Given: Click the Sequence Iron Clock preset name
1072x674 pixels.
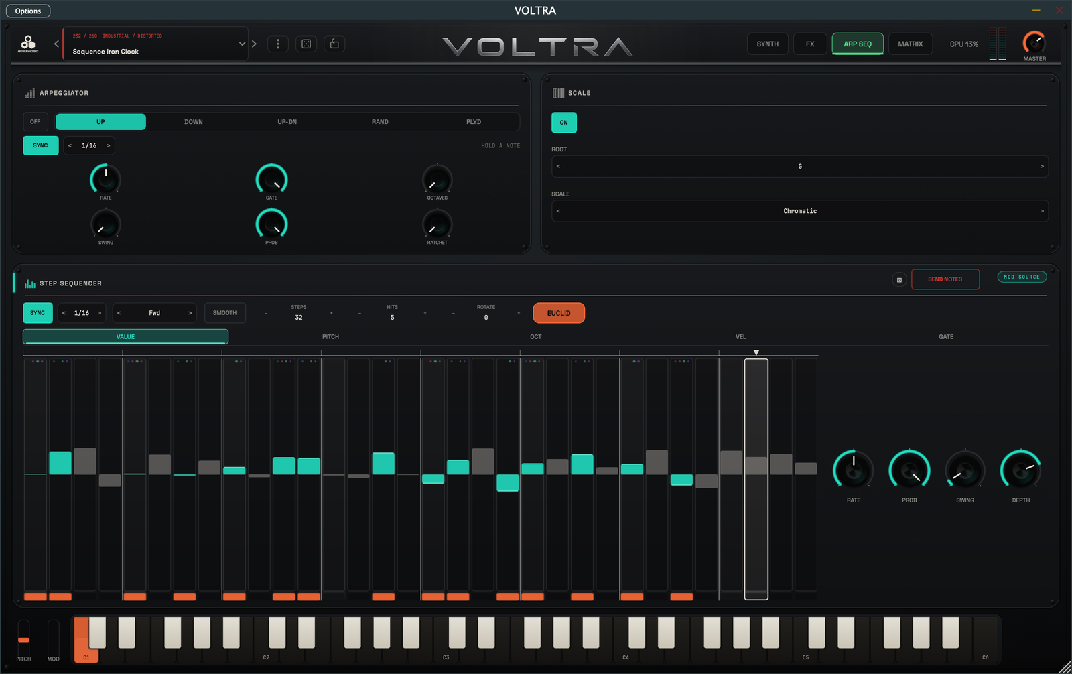Looking at the screenshot, I should [106, 52].
